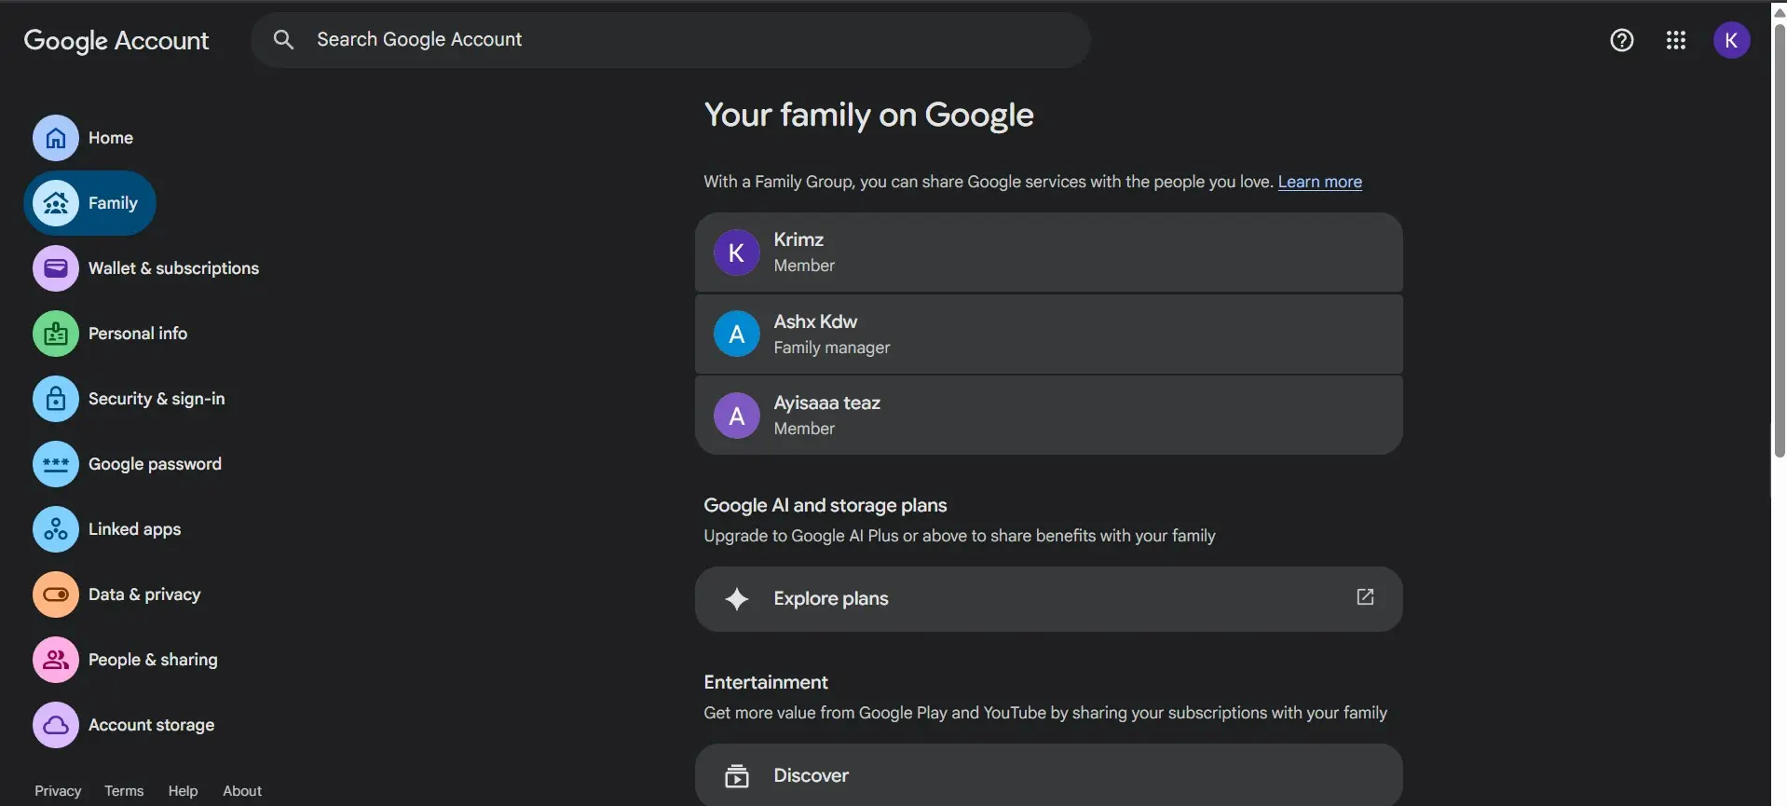
Task: Click the Discover entertainment label
Action: (x=811, y=775)
